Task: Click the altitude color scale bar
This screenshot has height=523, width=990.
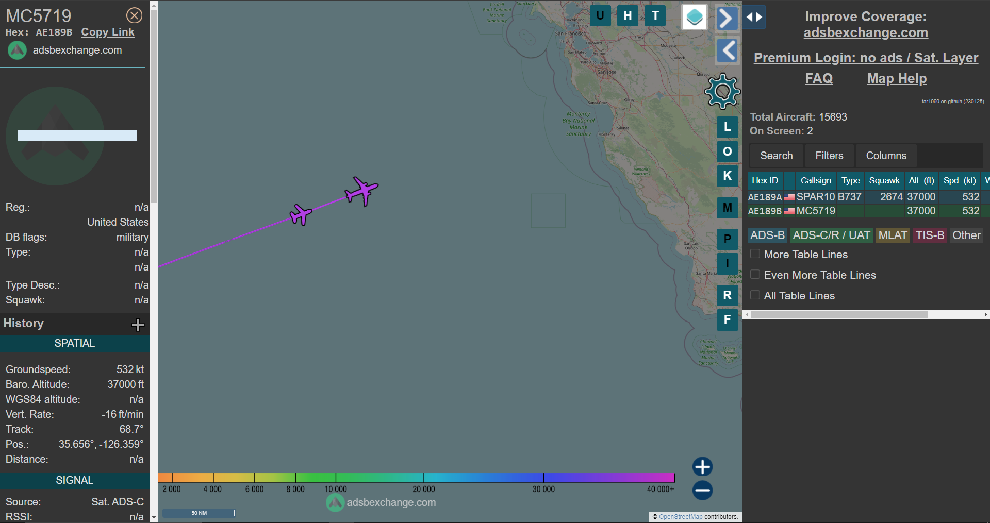Action: 416,478
